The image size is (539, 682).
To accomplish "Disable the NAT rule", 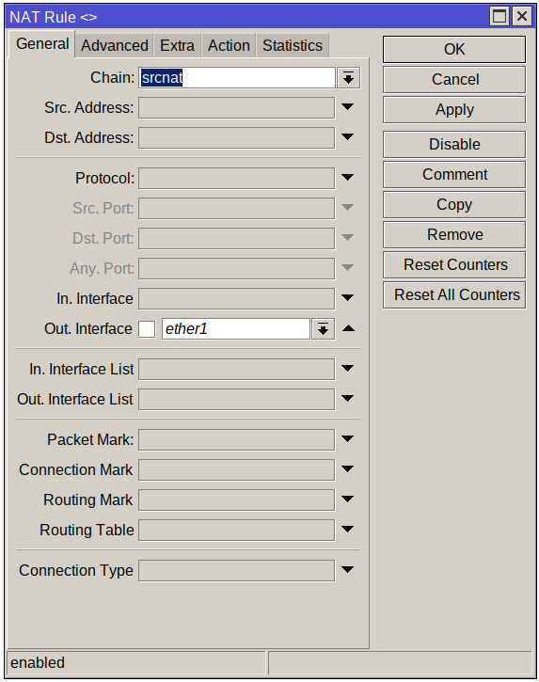I will point(454,145).
